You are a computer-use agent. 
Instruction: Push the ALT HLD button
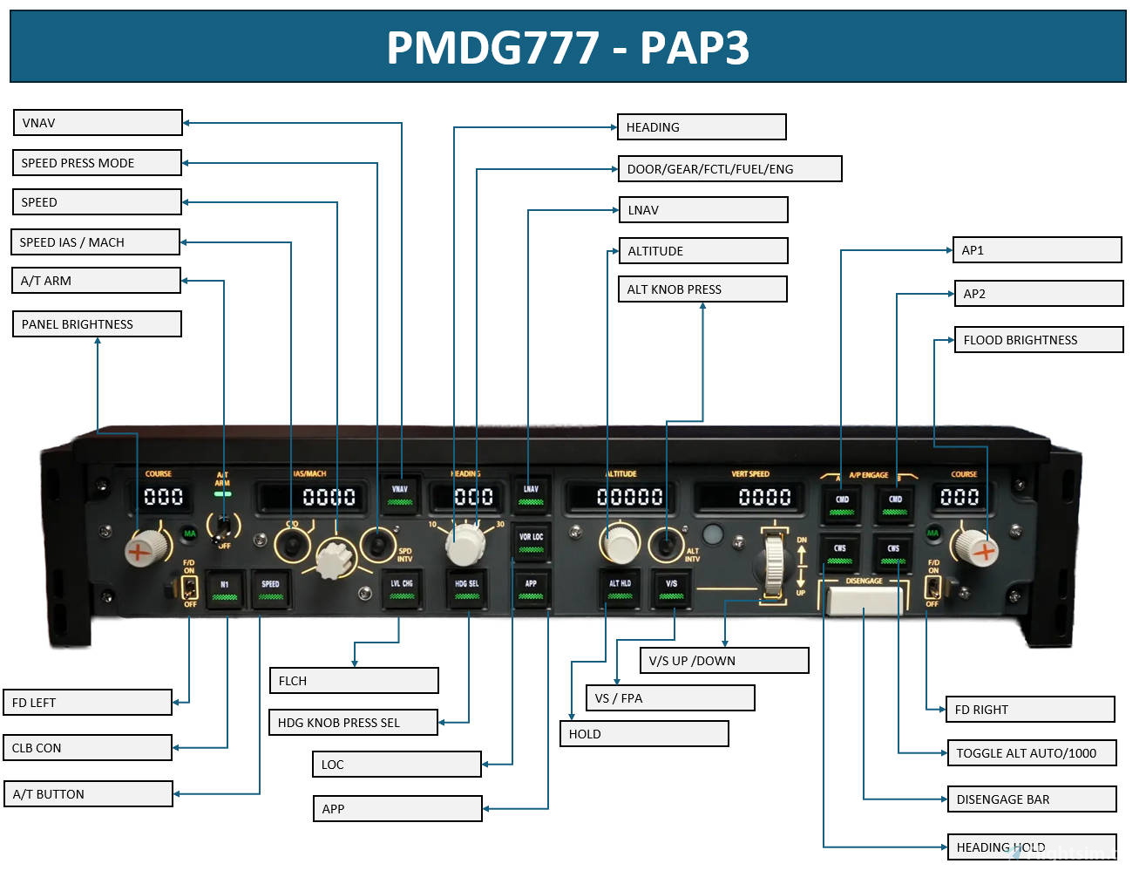tap(620, 589)
